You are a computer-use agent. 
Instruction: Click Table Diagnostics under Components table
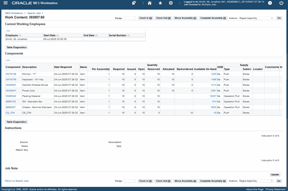[x=17, y=122]
